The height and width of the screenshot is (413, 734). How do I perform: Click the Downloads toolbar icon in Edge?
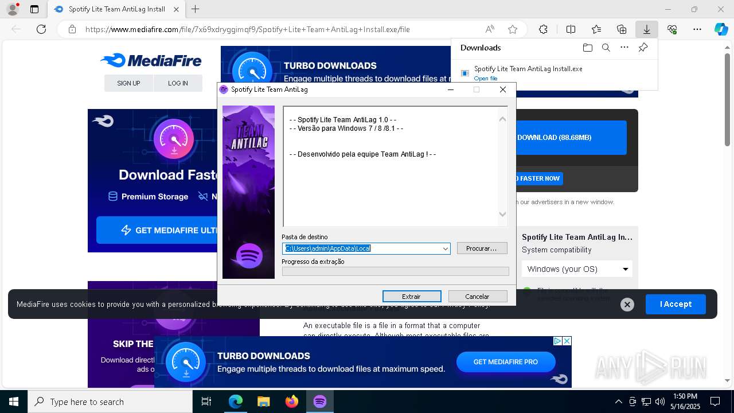[x=646, y=29]
